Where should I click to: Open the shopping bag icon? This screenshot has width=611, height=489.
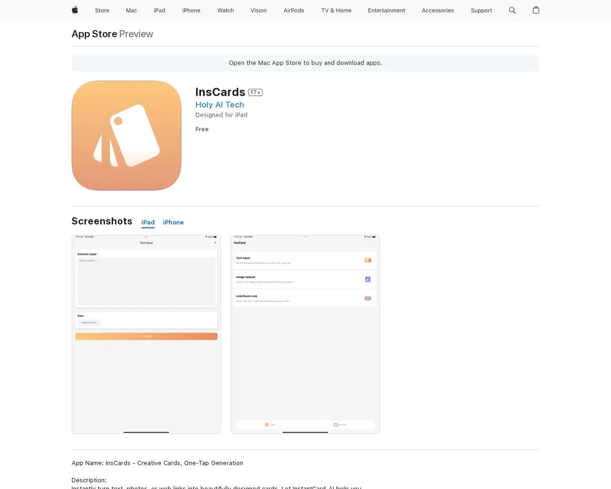pyautogui.click(x=536, y=10)
